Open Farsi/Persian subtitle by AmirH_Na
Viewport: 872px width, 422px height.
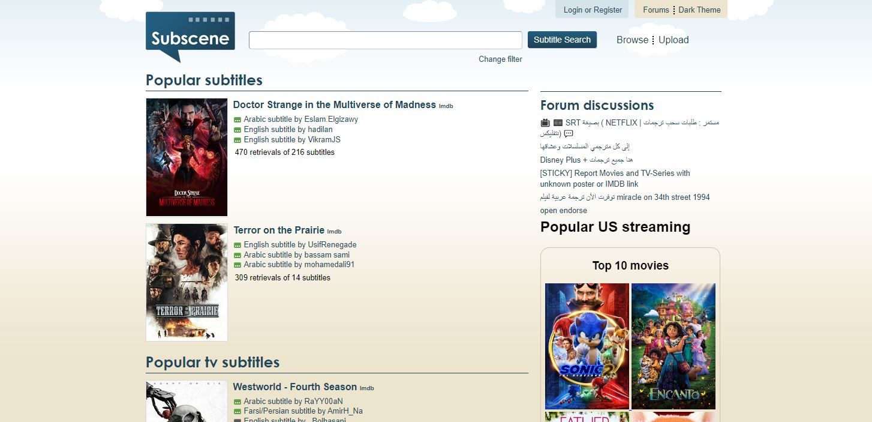[x=303, y=411]
